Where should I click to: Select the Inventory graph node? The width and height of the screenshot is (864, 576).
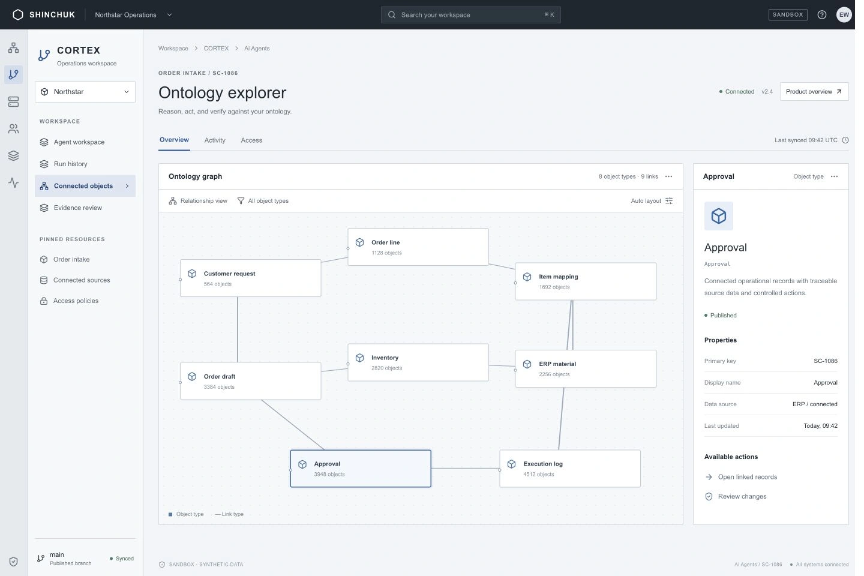418,362
